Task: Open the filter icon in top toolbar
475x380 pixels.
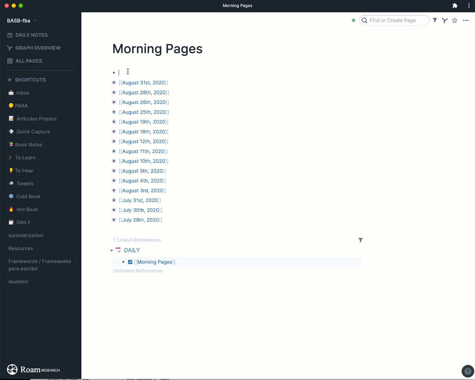Action: coord(435,20)
